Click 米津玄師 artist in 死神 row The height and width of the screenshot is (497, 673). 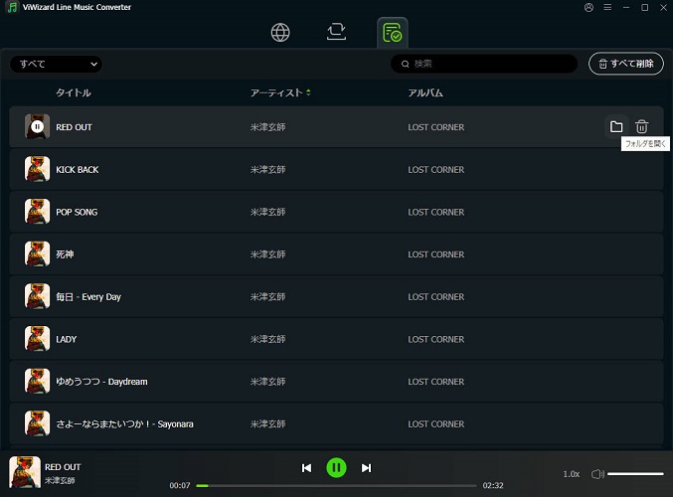(x=267, y=254)
